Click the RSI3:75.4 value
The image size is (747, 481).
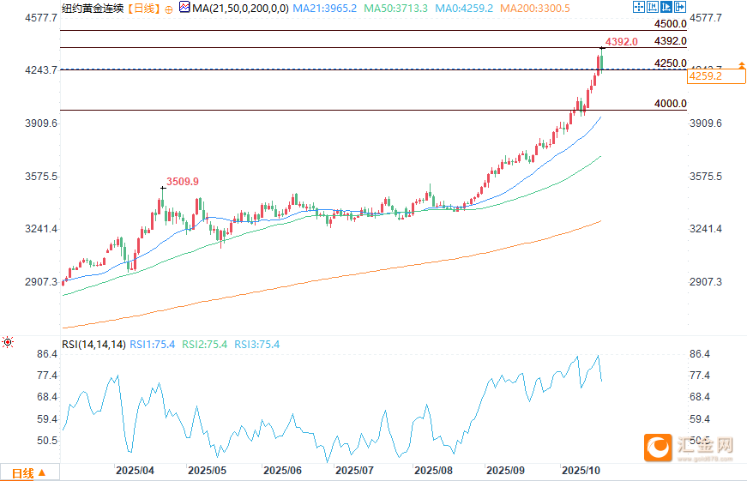pyautogui.click(x=257, y=345)
